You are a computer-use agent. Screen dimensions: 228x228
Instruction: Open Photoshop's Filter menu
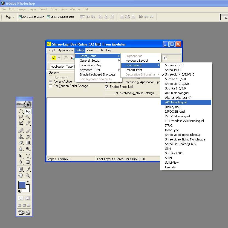54,9
